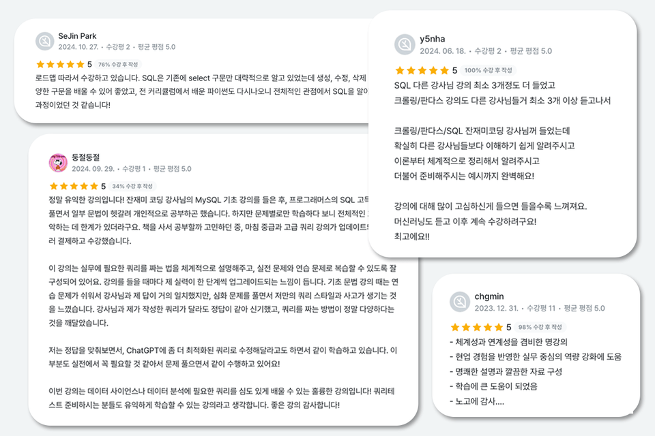
Task: Click the 2024. 10. 27. review date
Action: pyautogui.click(x=78, y=47)
